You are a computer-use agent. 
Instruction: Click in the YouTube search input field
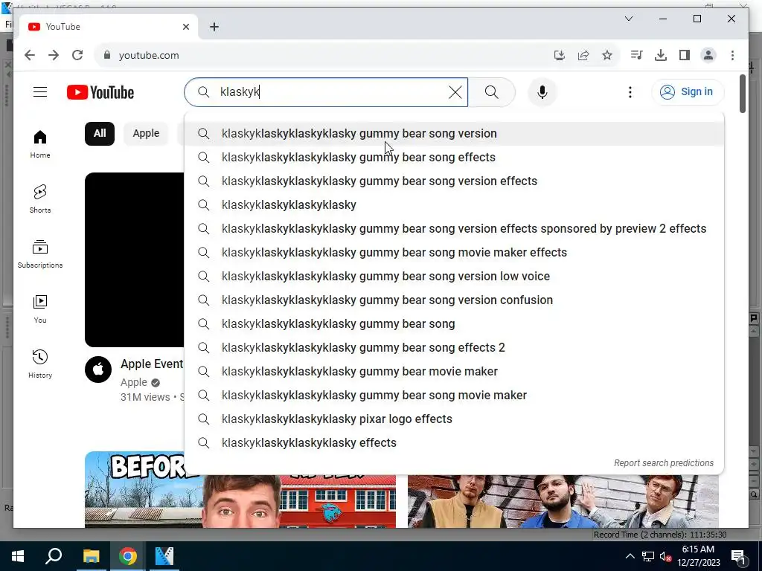click(326, 92)
